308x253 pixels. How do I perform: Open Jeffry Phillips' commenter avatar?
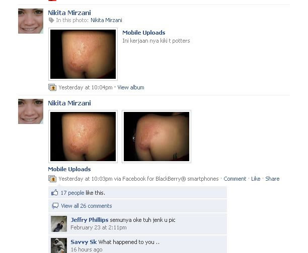click(x=59, y=224)
